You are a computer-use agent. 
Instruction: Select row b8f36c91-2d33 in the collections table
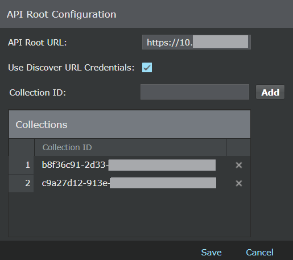[x=130, y=165]
